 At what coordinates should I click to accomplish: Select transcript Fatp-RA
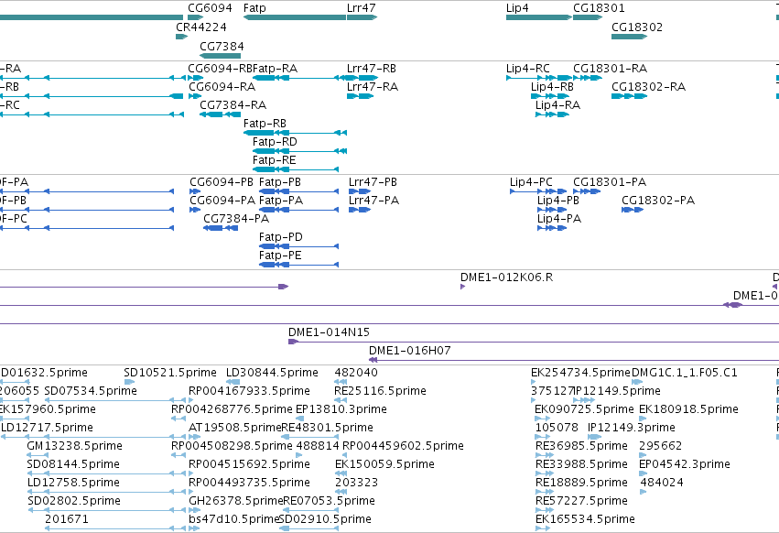point(299,78)
